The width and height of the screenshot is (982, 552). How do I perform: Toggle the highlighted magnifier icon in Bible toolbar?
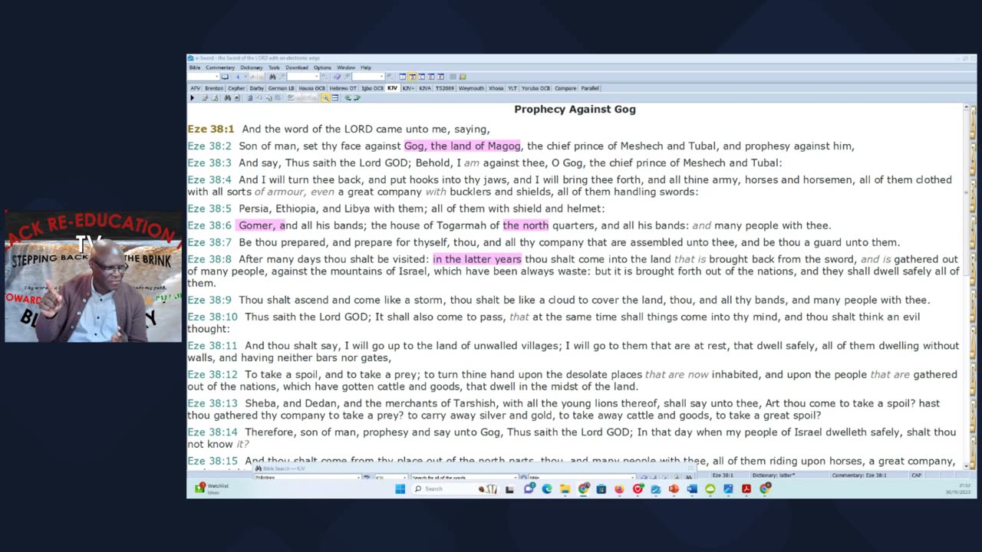click(x=325, y=98)
